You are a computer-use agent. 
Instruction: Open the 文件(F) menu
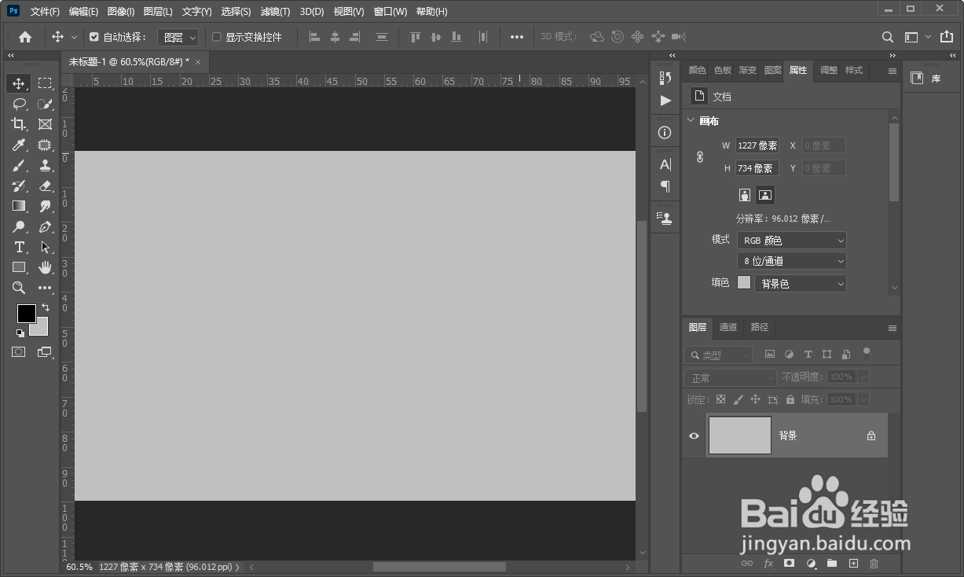(45, 12)
